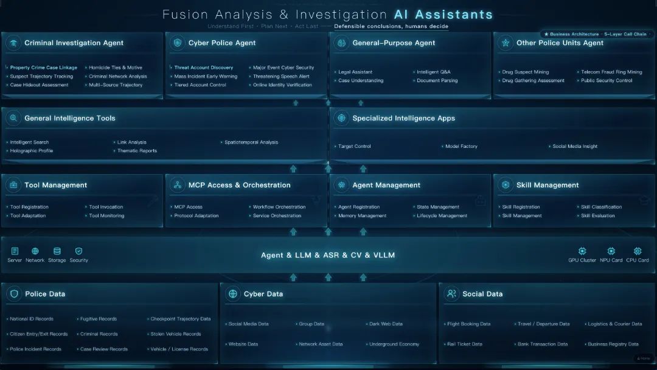The width and height of the screenshot is (657, 370).
Task: Open Telecom Fraud Ring Mining
Action: 611,72
